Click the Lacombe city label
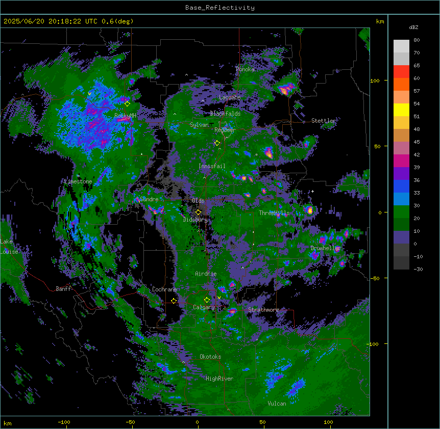This screenshot has height=429, width=440. click(x=230, y=97)
